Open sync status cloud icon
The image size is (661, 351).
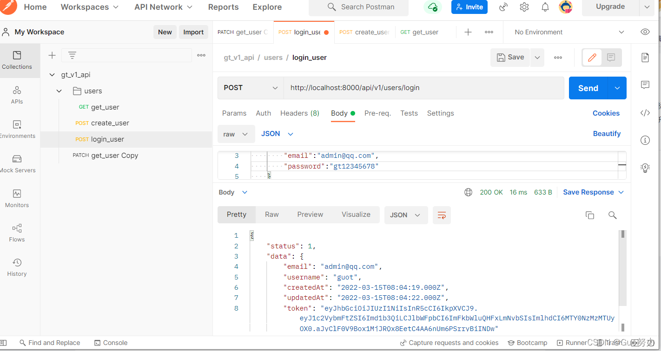click(433, 7)
